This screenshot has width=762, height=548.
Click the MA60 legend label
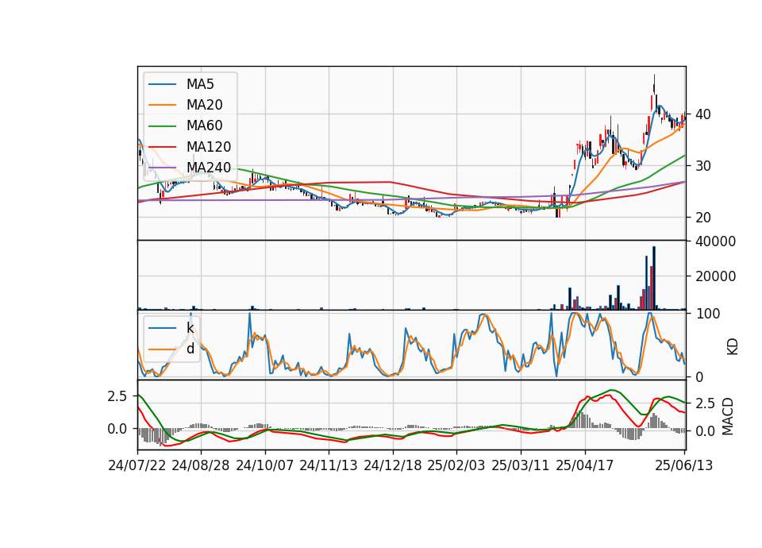click(x=204, y=126)
